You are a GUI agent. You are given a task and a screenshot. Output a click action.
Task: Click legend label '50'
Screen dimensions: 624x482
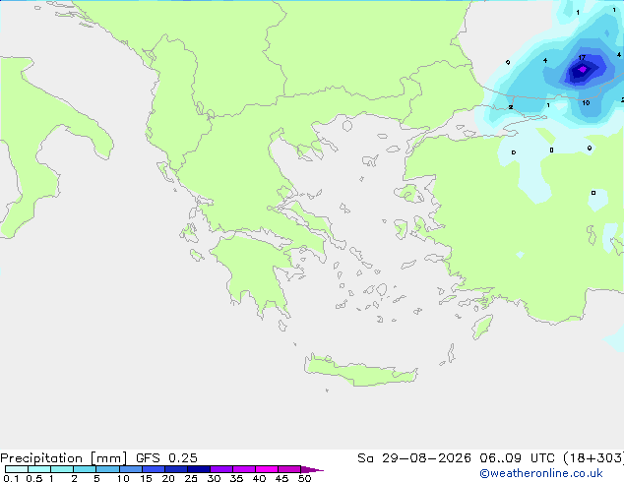[x=304, y=478]
